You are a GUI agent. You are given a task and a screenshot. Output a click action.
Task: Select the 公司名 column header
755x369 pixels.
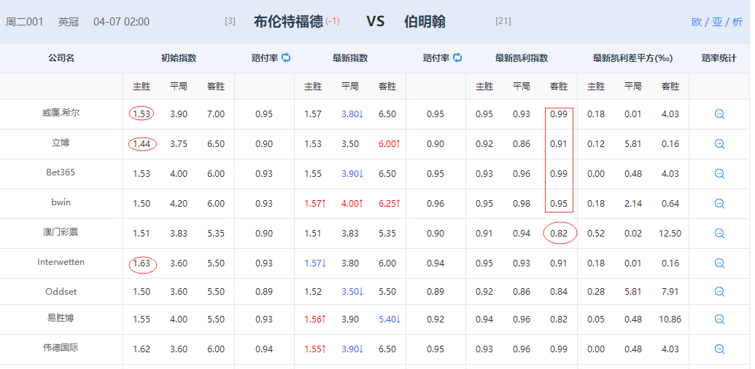tap(61, 58)
